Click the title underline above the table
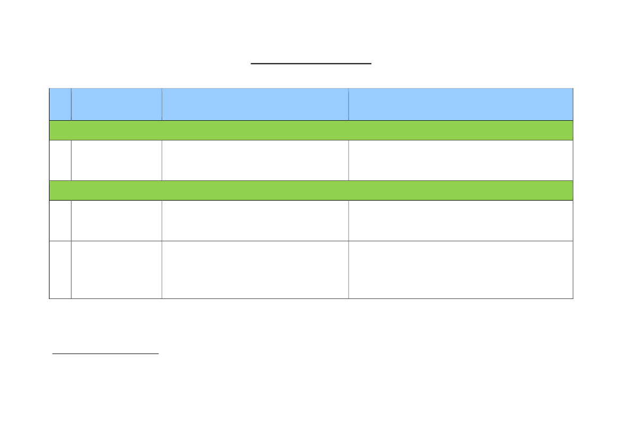This screenshot has width=622, height=440. point(311,63)
